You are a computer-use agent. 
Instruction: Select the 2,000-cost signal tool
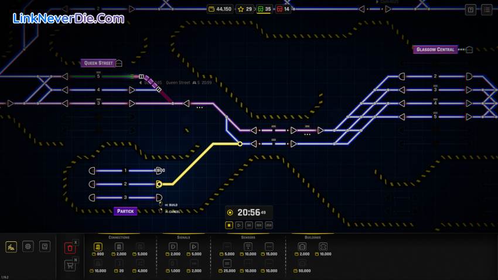[x=173, y=247]
